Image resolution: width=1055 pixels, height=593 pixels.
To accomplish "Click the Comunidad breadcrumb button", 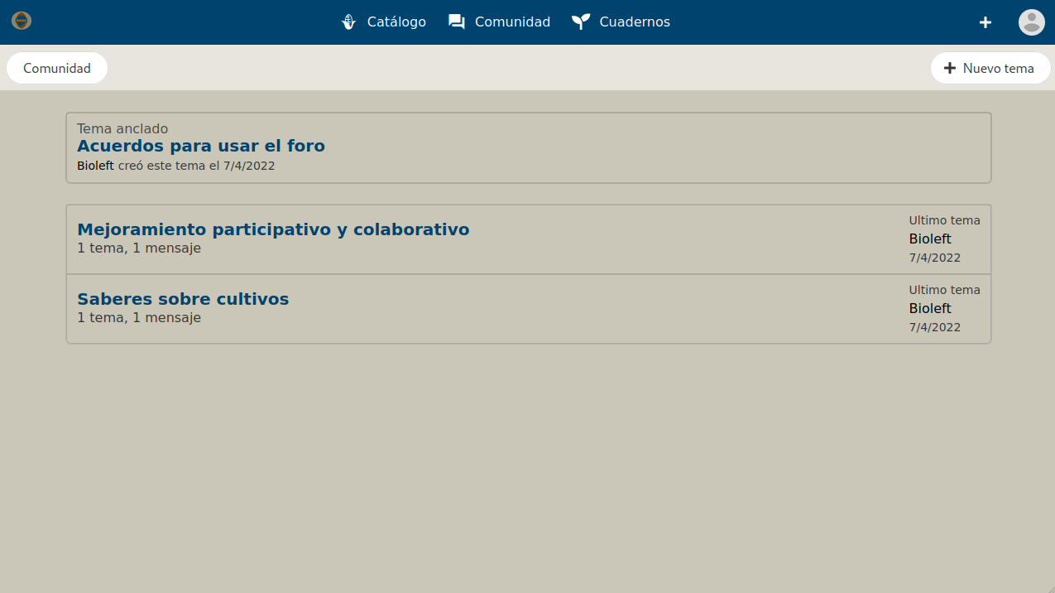I will coord(57,68).
